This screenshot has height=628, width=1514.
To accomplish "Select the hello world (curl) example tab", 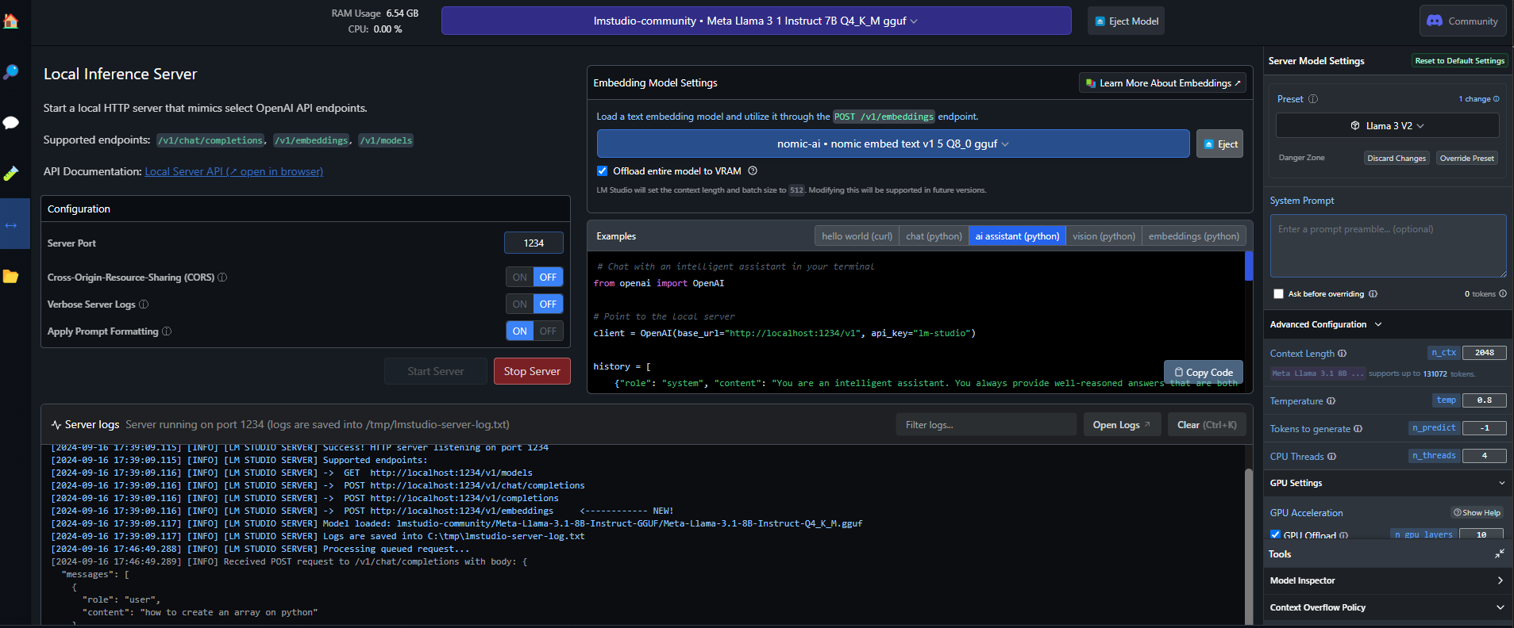I will coord(857,236).
